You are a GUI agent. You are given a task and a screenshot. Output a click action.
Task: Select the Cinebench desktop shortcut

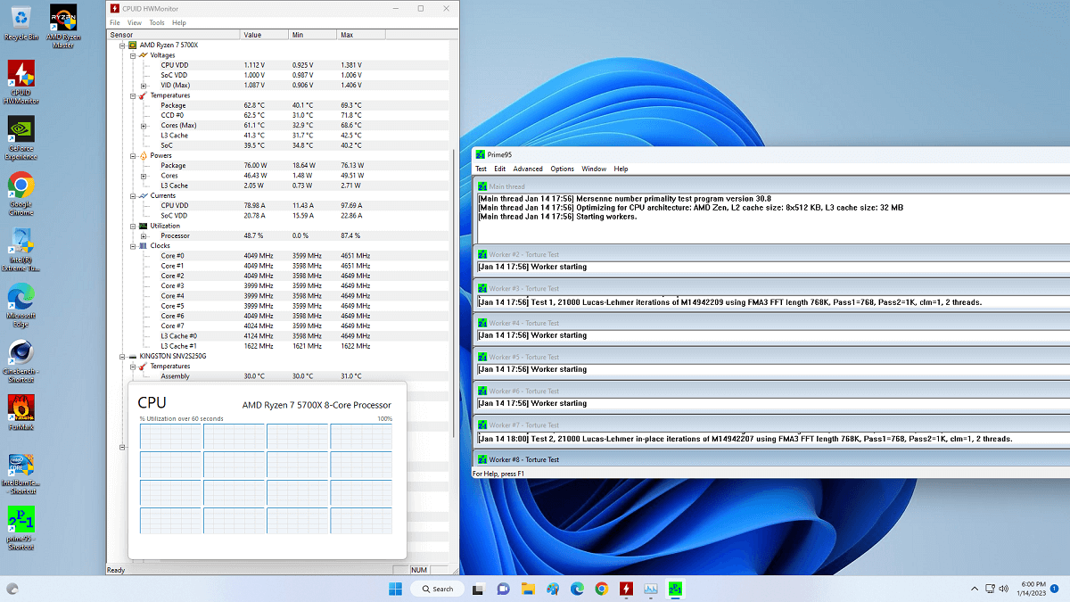coord(21,362)
